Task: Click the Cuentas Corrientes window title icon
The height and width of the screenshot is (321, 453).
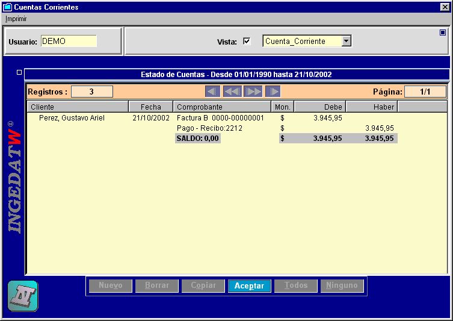Action: pos(7,7)
